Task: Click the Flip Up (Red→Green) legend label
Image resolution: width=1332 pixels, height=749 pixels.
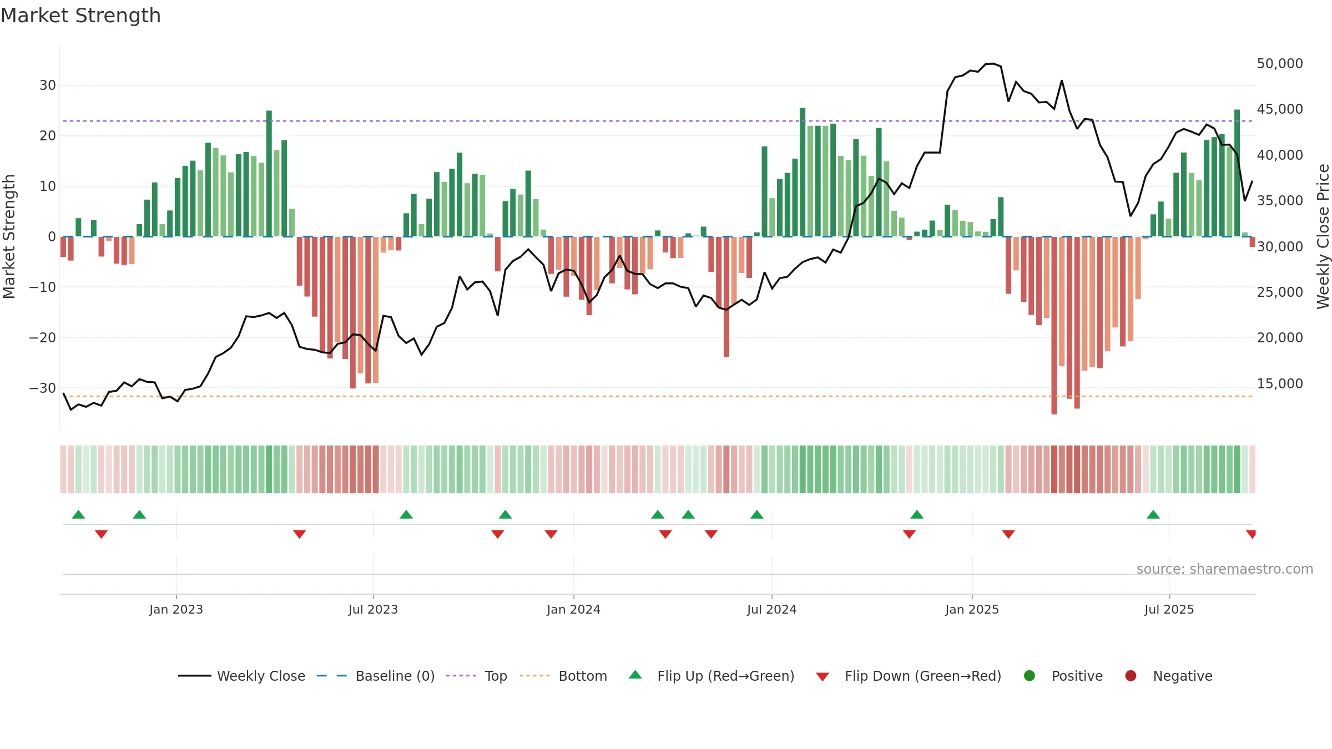Action: pyautogui.click(x=726, y=676)
